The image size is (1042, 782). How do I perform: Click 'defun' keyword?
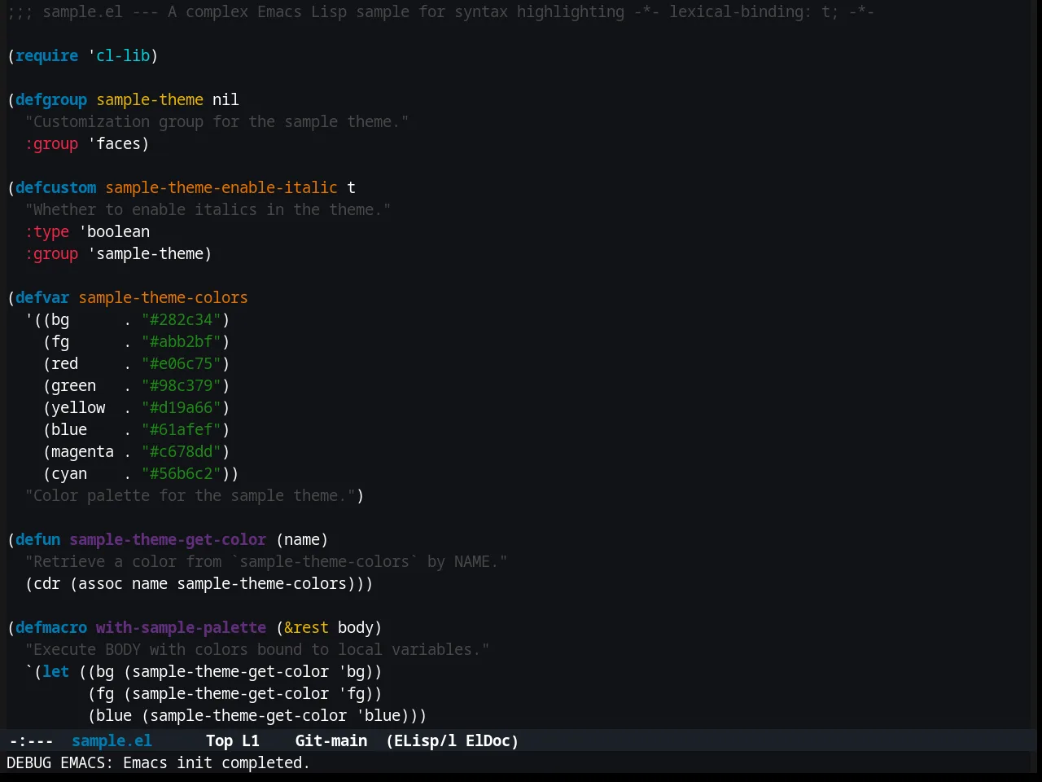click(37, 539)
